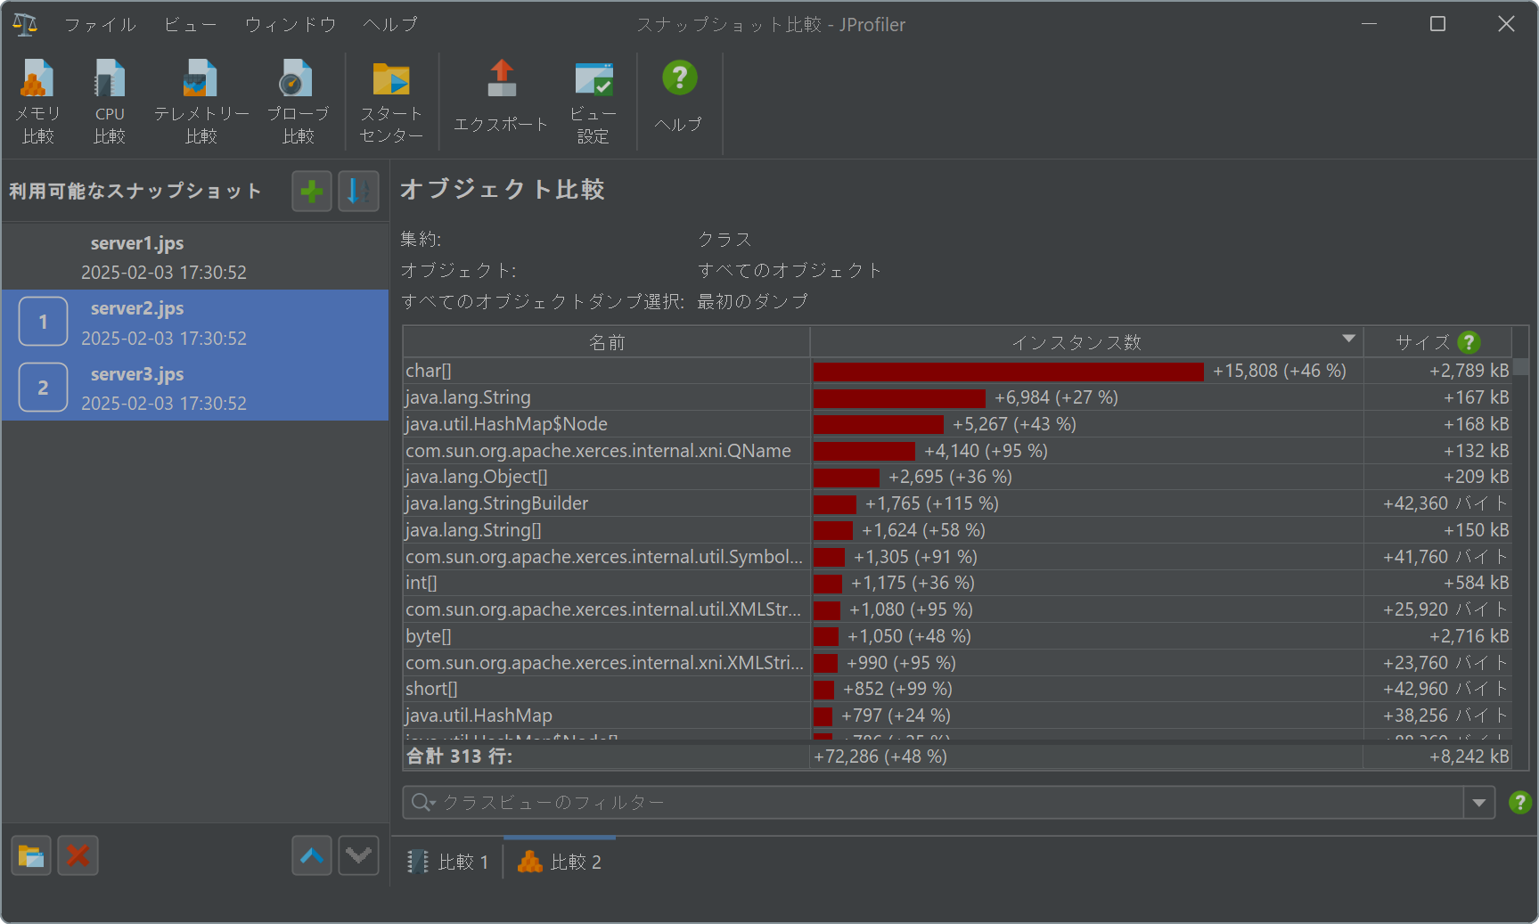This screenshot has width=1539, height=924.
Task: Select the int[] row
Action: pos(958,583)
